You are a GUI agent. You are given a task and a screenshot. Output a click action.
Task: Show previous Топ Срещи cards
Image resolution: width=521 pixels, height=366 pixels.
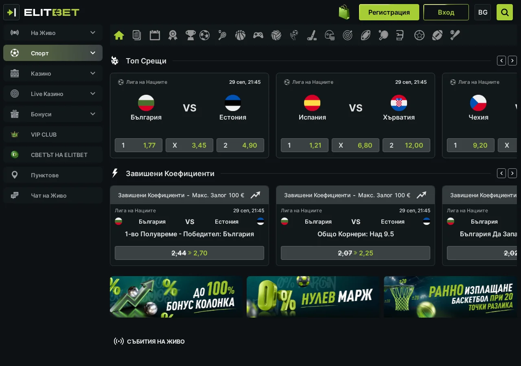[501, 61]
